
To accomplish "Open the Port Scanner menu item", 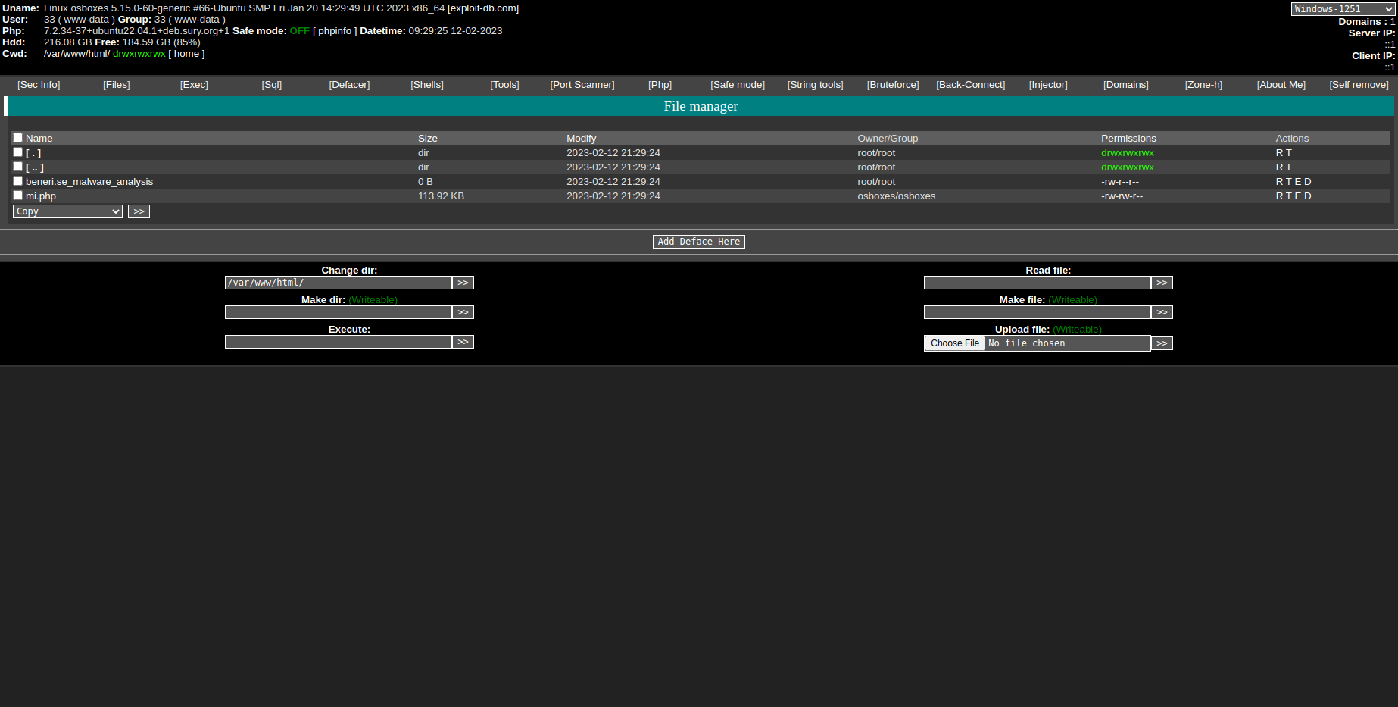I will [582, 85].
